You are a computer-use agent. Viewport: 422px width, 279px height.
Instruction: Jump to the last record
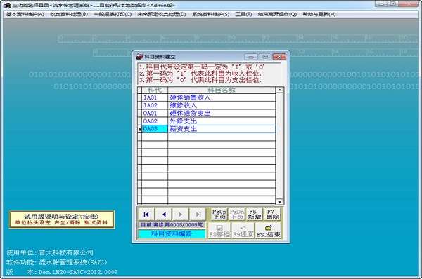(198, 215)
